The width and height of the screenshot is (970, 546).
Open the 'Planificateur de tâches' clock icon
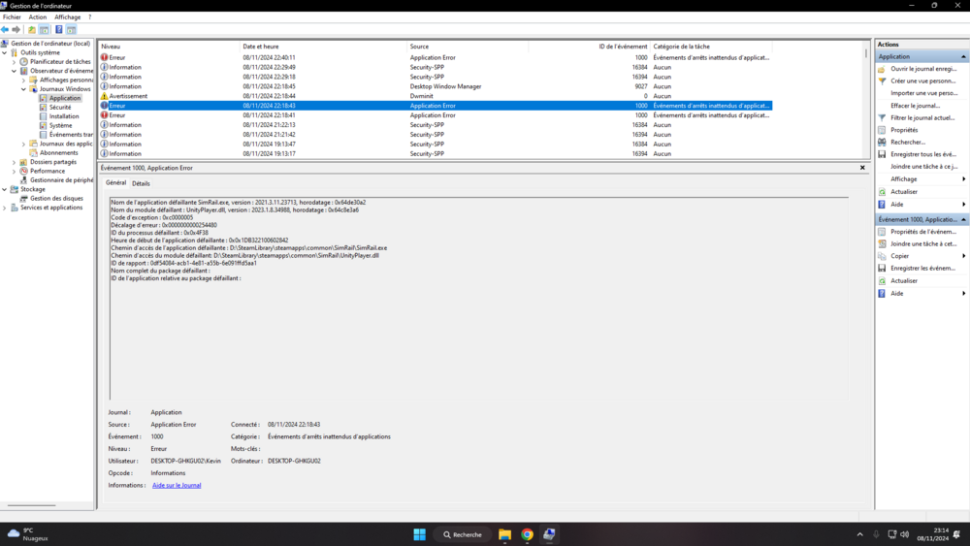coord(24,61)
